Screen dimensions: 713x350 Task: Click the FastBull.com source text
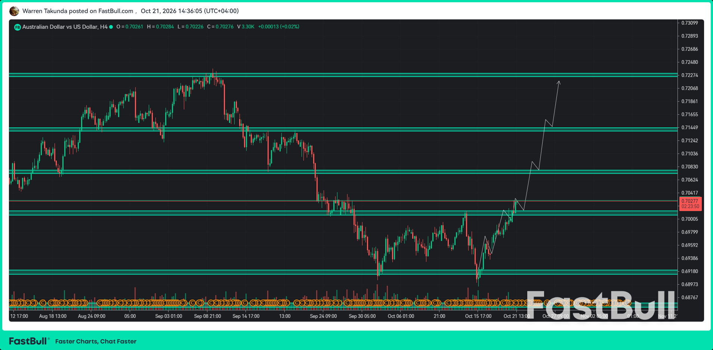click(x=116, y=11)
